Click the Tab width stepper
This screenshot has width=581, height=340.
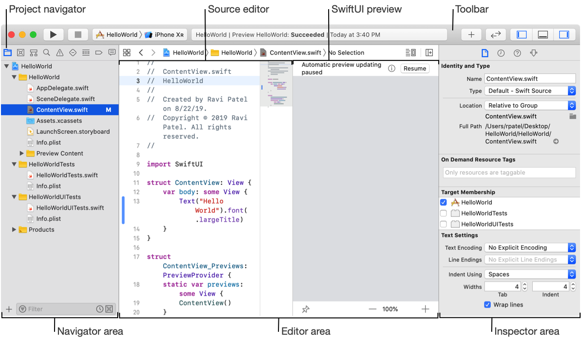(x=525, y=287)
